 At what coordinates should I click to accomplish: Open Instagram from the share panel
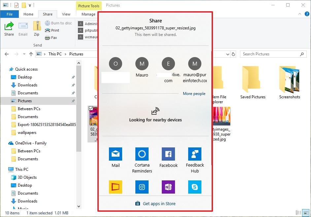142,187
